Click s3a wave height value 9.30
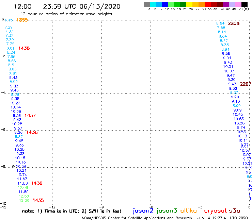This screenshot has height=221, width=252. (232, 80)
